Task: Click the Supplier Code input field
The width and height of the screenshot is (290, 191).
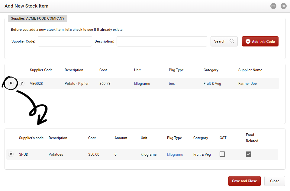Action: [65, 41]
